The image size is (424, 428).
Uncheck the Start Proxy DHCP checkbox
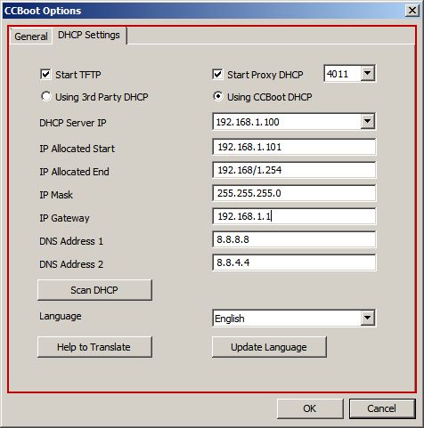(217, 74)
